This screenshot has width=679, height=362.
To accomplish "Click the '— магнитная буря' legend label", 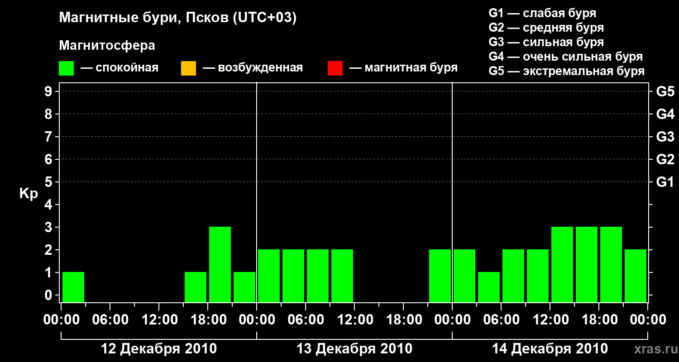I will 403,68.
